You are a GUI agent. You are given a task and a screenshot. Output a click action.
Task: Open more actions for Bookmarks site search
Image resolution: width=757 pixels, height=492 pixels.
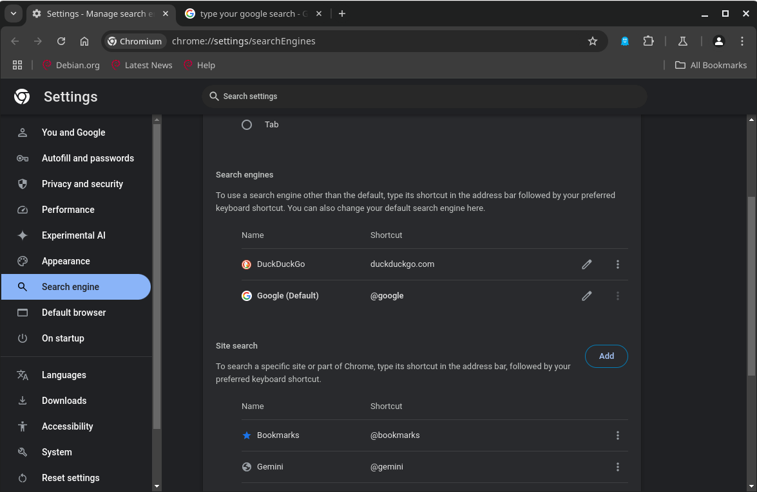point(617,435)
